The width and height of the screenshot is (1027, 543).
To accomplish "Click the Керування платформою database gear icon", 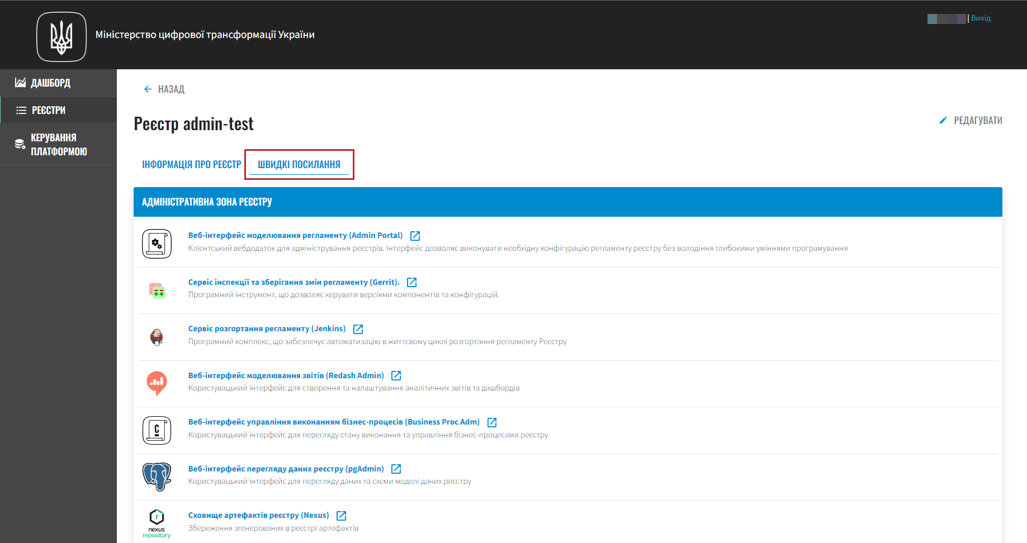I will click(x=20, y=144).
